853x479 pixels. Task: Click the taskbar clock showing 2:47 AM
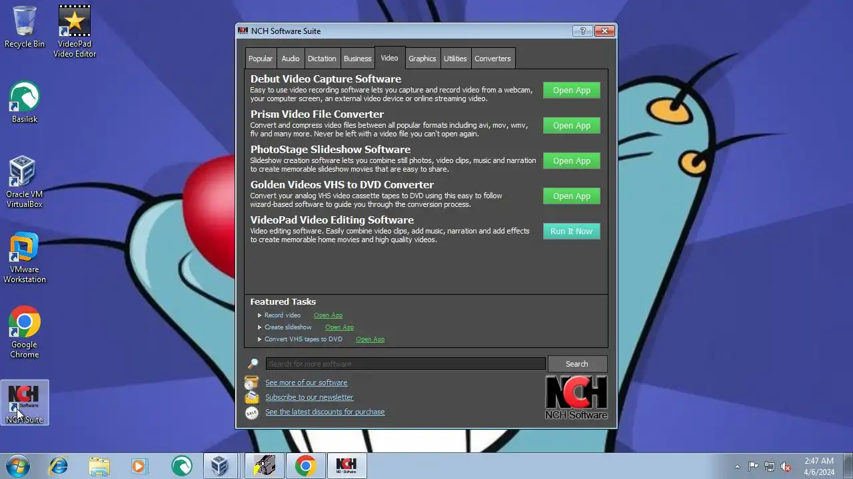(819, 466)
